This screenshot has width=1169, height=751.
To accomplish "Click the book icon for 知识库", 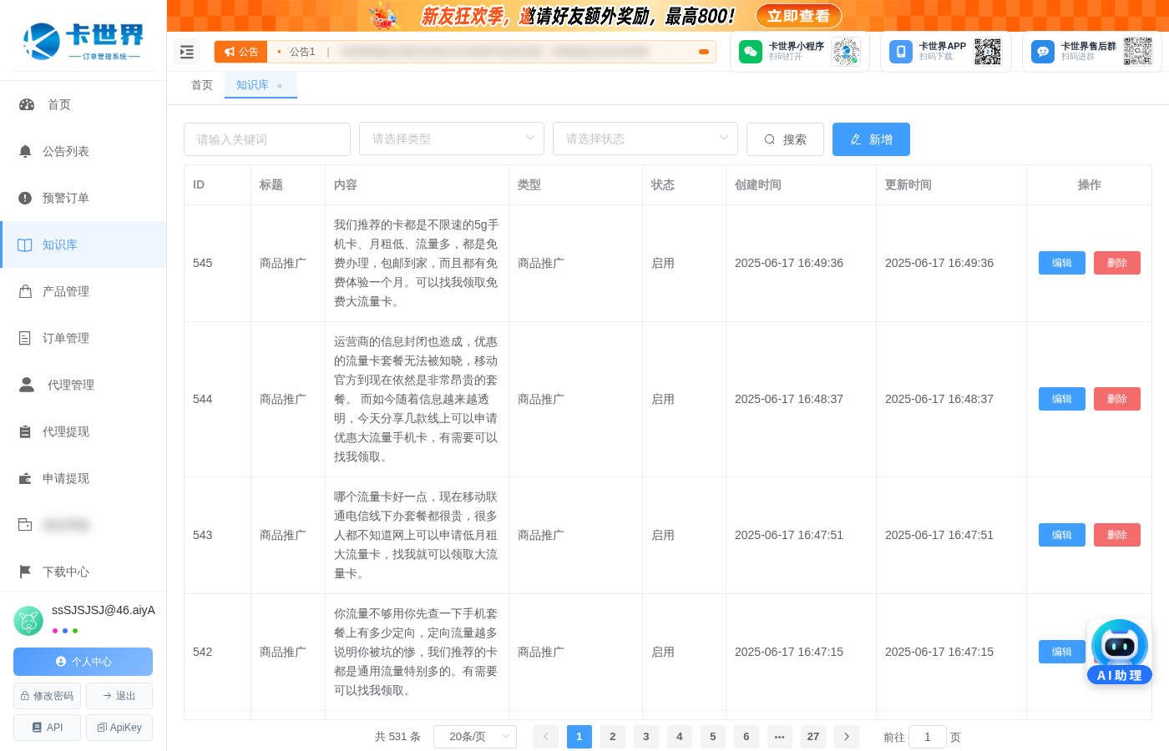I will click(x=25, y=244).
